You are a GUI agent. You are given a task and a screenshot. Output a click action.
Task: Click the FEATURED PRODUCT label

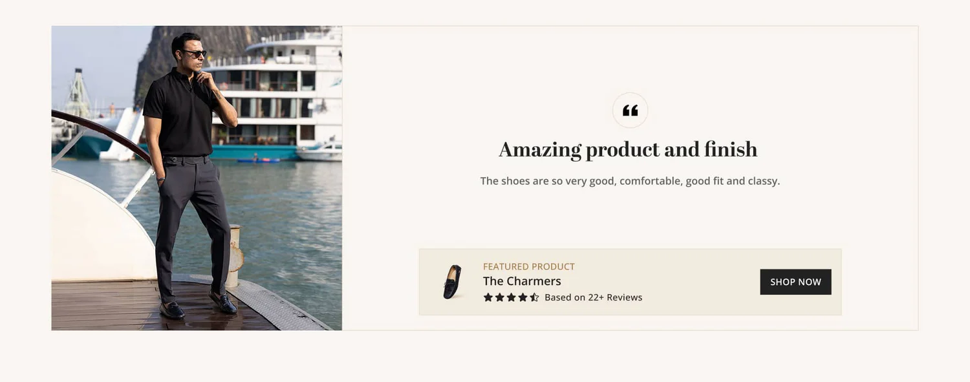529,266
